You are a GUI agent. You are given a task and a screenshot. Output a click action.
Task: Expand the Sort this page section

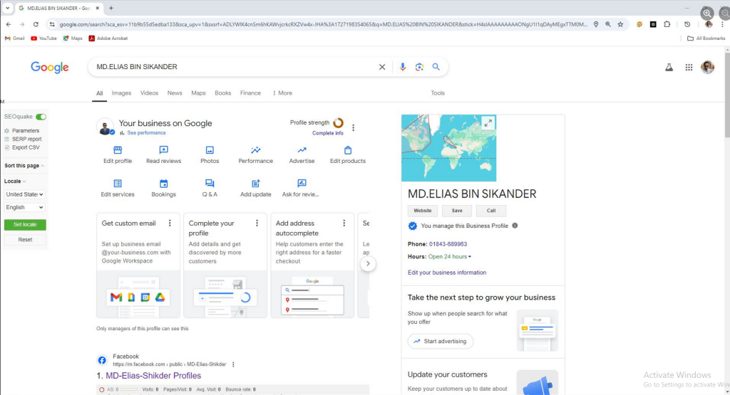tap(25, 166)
